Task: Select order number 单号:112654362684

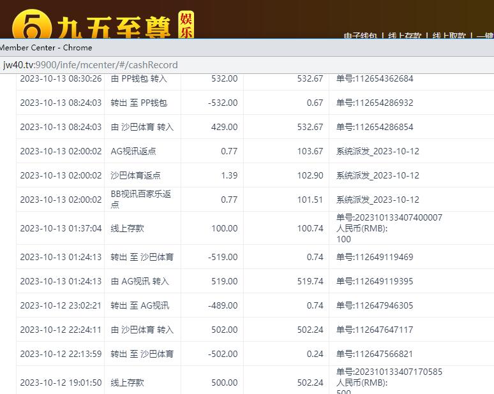Action: 375,78
